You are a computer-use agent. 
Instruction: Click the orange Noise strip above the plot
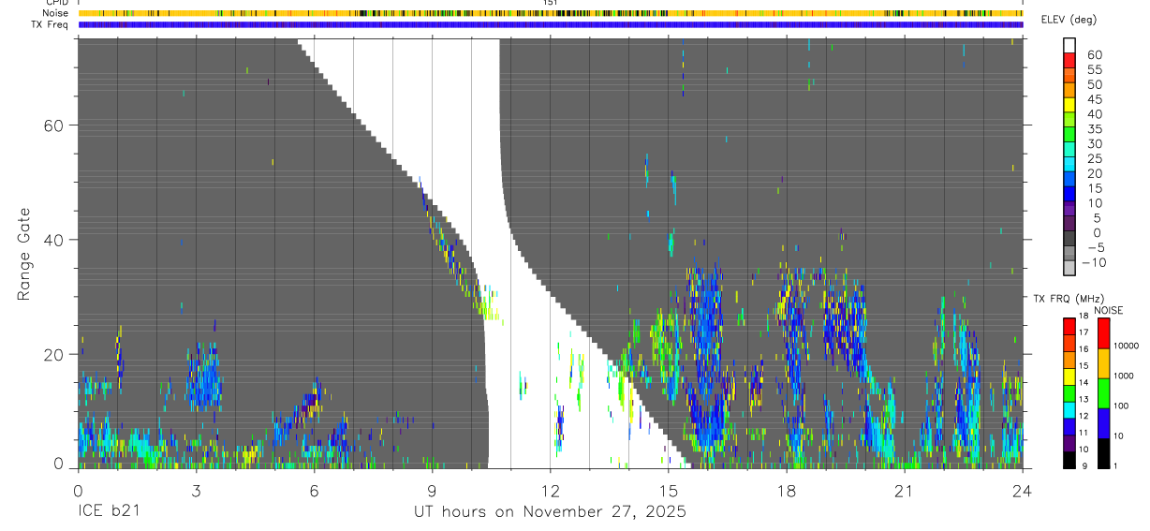[x=550, y=13]
